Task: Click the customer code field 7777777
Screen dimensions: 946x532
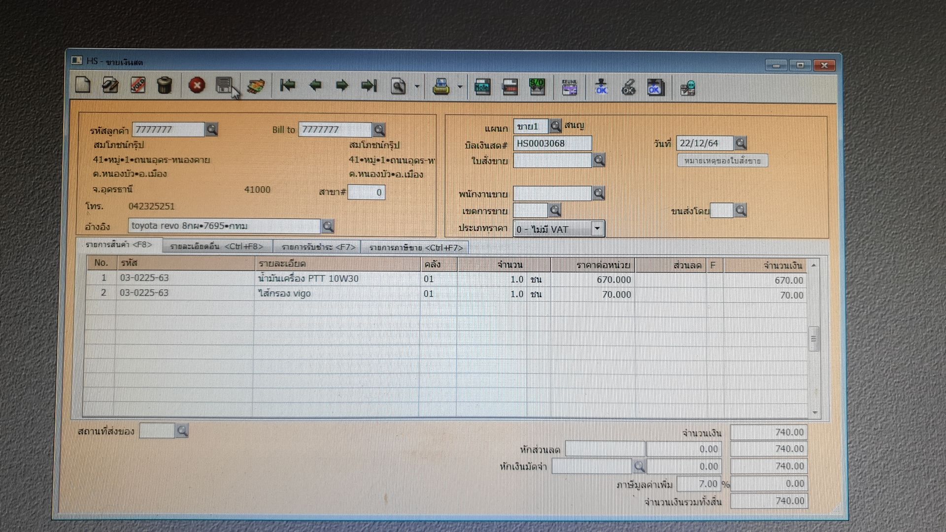Action: coord(168,130)
